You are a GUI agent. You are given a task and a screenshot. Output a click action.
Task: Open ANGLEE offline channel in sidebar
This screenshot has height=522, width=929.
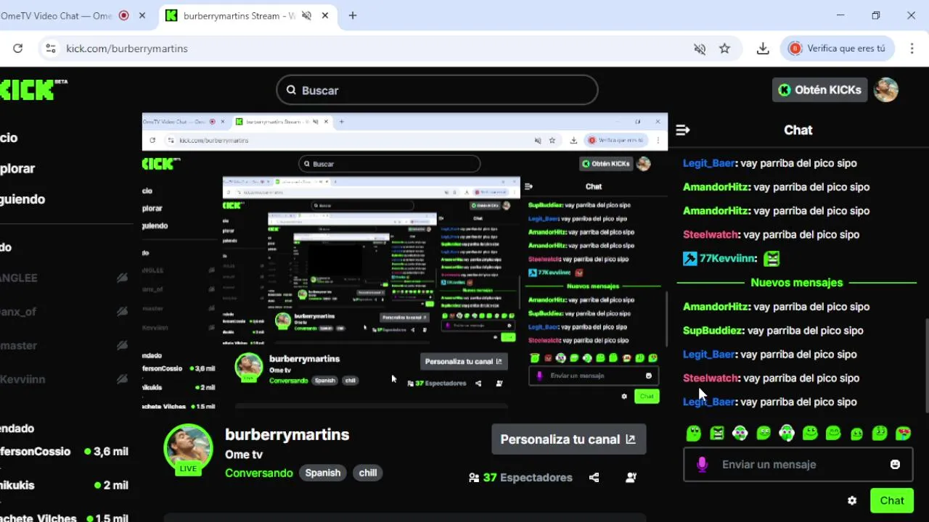[x=65, y=278]
